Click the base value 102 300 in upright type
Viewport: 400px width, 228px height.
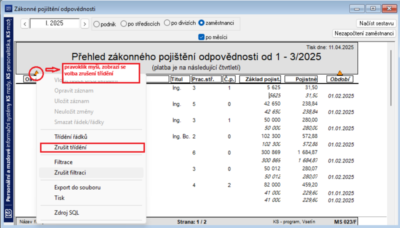pyautogui.click(x=271, y=136)
